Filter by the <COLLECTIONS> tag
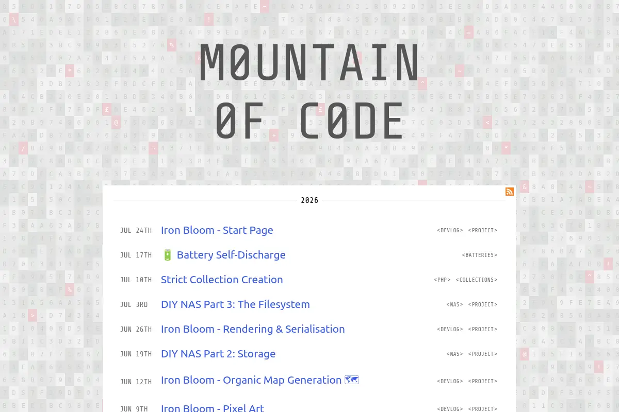The image size is (619, 412). coord(477,280)
